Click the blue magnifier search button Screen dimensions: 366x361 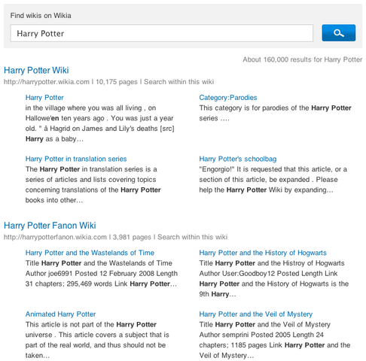coord(338,33)
